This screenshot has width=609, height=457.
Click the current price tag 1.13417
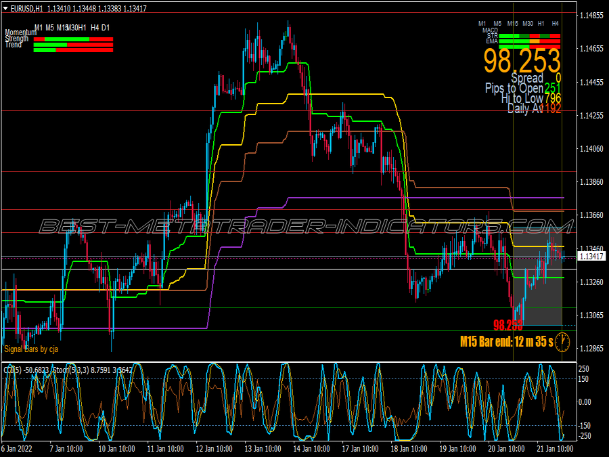pyautogui.click(x=591, y=256)
